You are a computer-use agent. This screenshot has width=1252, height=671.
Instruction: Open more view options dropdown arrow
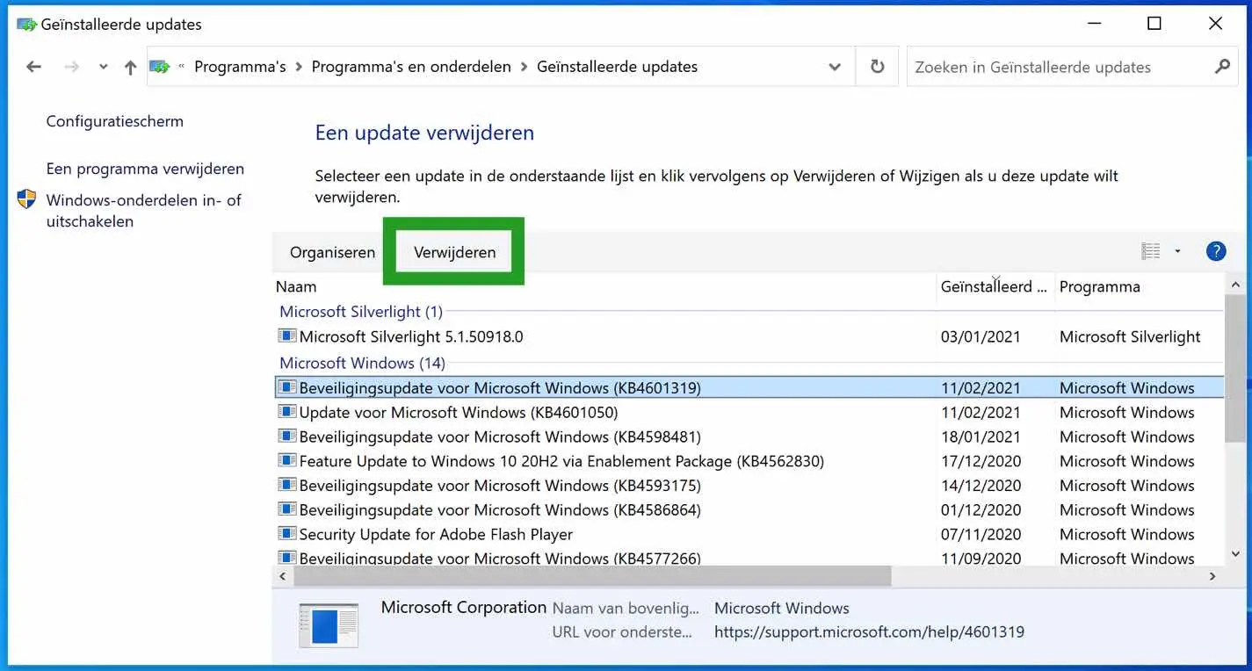click(x=1177, y=252)
